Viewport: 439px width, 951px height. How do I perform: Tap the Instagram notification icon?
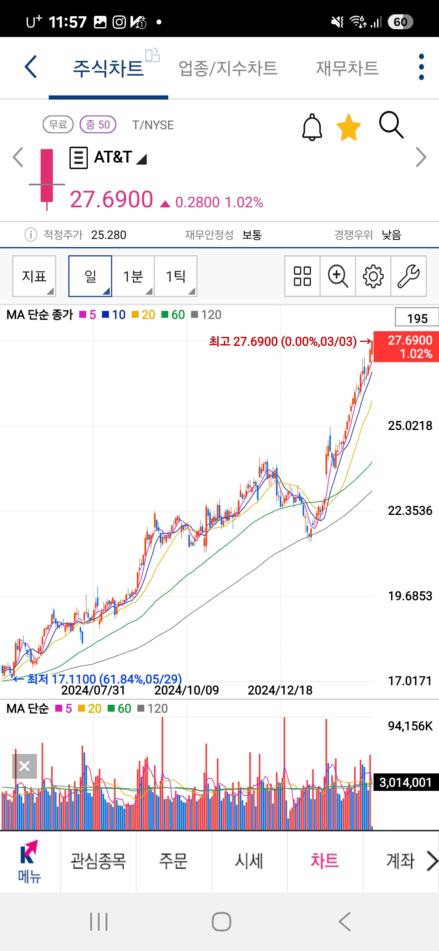pyautogui.click(x=119, y=22)
